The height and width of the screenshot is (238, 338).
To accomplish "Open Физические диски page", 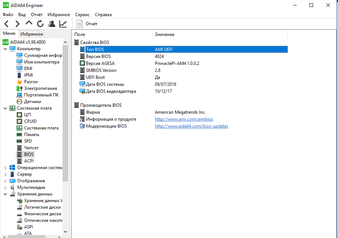I will [x=42, y=214].
